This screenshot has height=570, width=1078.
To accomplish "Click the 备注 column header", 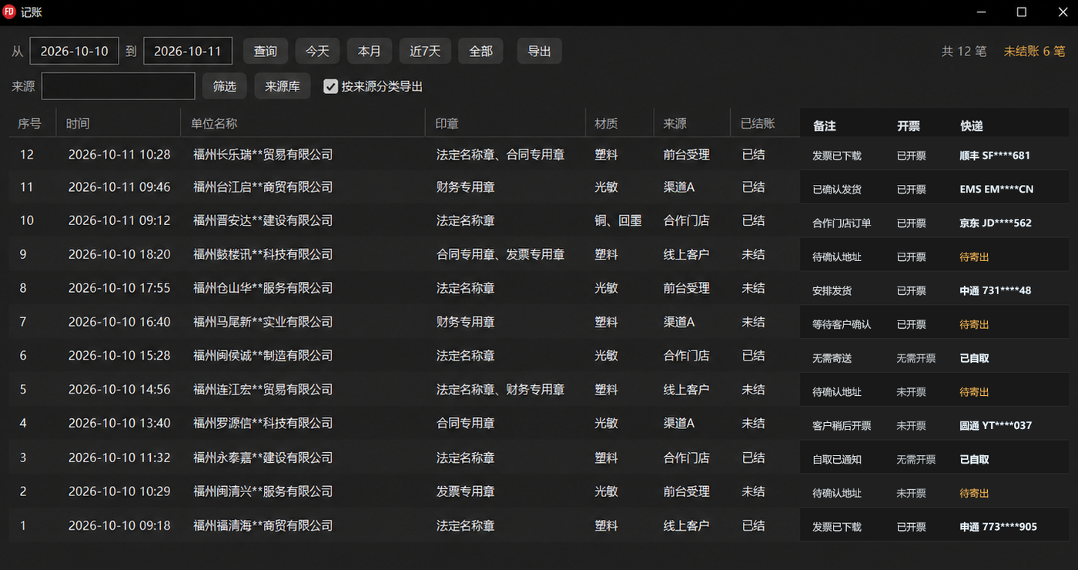I will coord(824,126).
